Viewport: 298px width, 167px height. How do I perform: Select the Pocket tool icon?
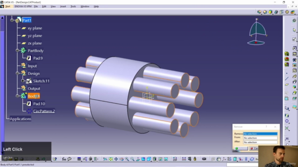pyautogui.click(x=294, y=54)
